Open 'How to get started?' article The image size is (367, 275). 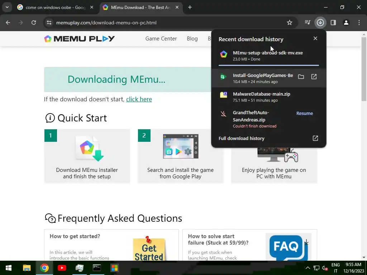75,236
